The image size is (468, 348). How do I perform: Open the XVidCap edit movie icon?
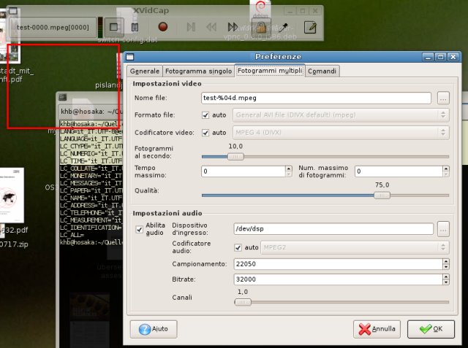(310, 28)
